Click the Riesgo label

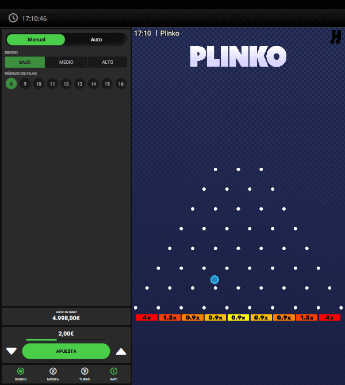pos(11,52)
